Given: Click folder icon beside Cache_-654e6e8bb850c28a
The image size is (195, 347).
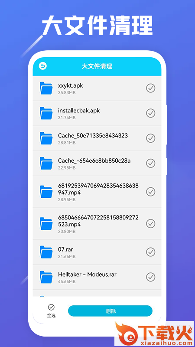Looking at the screenshot, I should 46,164.
